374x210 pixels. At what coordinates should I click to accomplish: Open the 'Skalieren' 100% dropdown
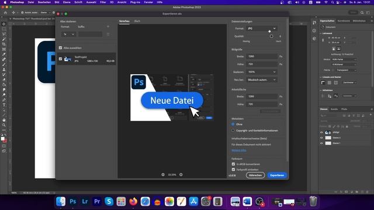coord(262,72)
